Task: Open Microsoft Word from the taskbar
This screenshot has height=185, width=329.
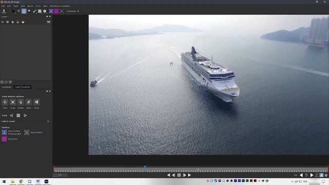Action: click(38, 181)
